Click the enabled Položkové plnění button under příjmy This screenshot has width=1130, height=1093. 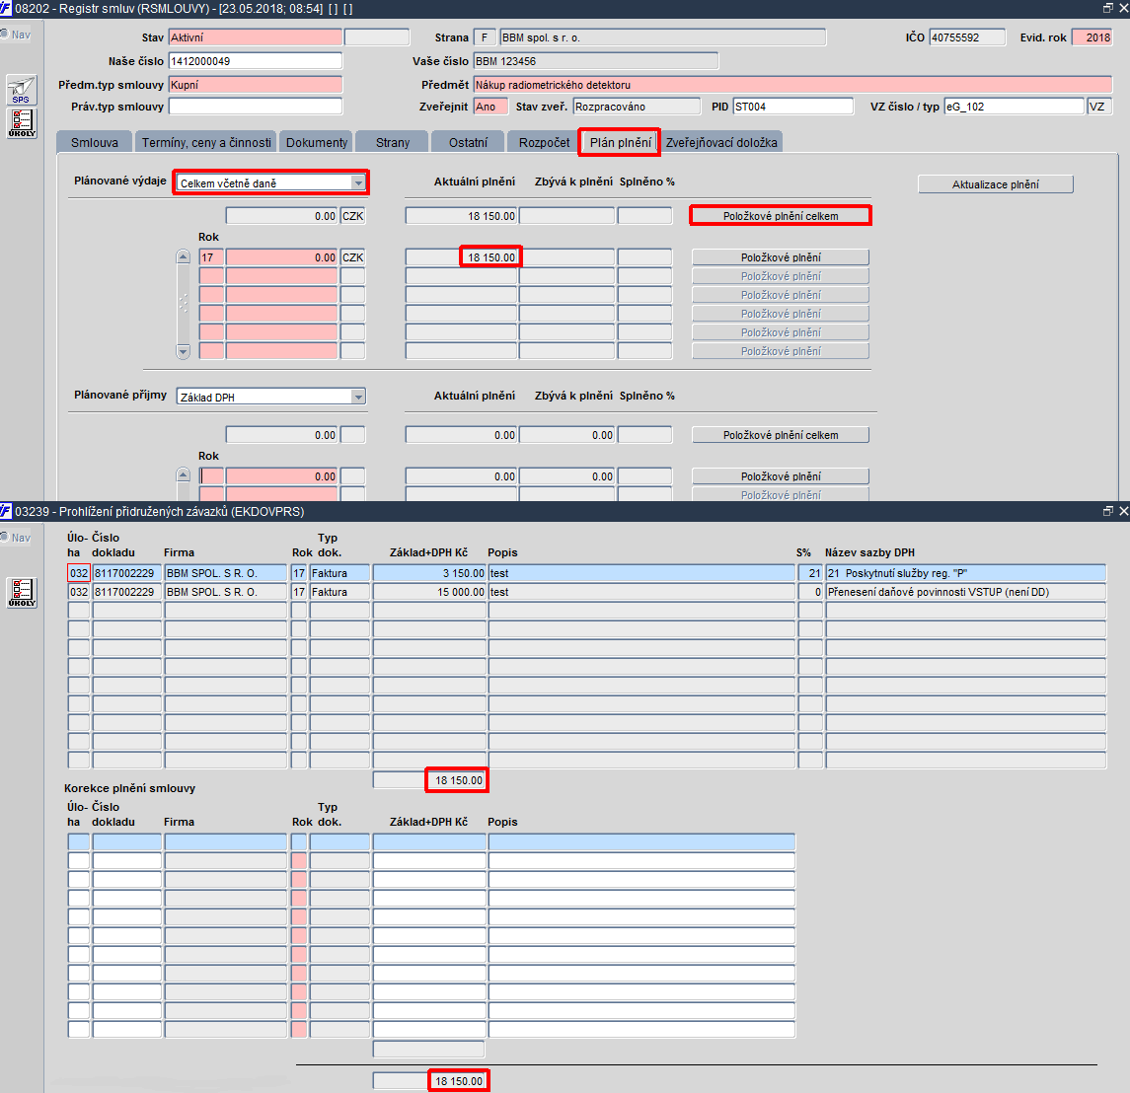coord(781,476)
